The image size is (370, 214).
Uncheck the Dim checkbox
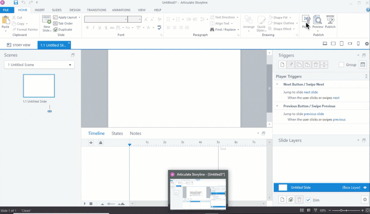coord(308,200)
